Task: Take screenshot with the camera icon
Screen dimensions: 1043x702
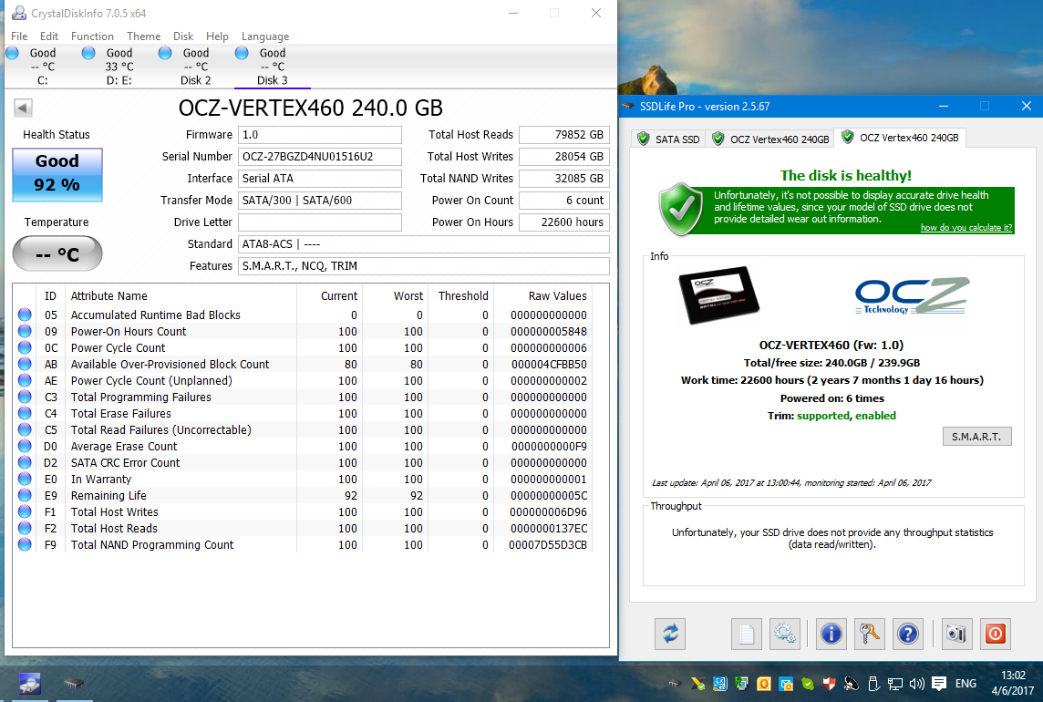Action: click(956, 634)
